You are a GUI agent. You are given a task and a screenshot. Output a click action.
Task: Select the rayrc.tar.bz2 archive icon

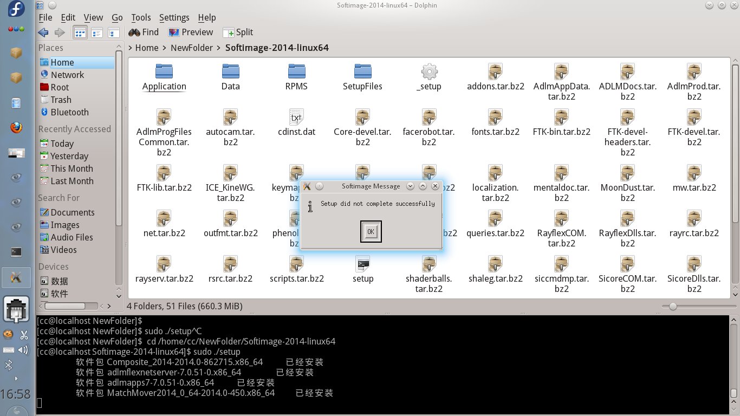(x=694, y=218)
